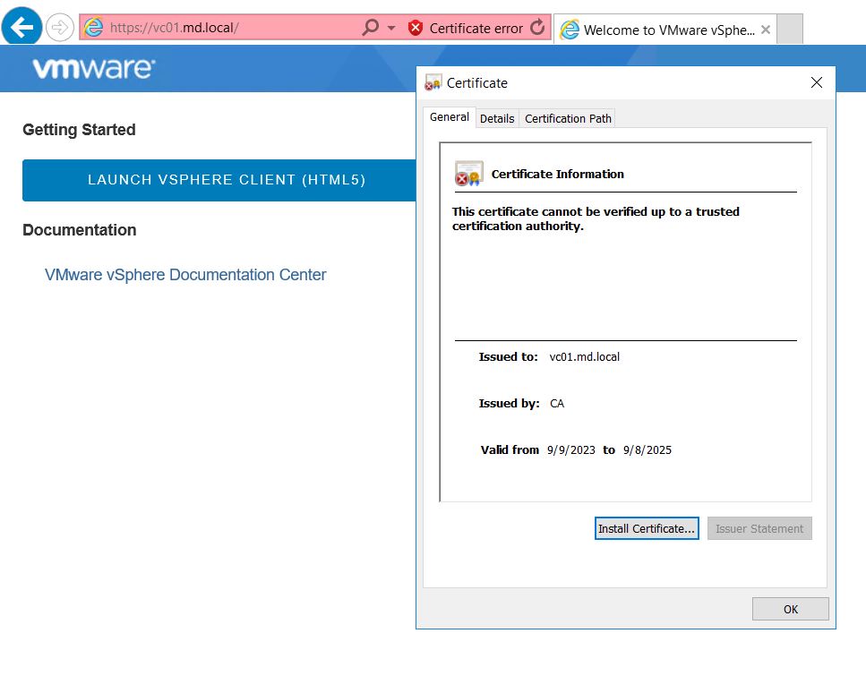Screen dimensions: 866x676
Task: Click the browser back arrow button
Action: (x=21, y=27)
